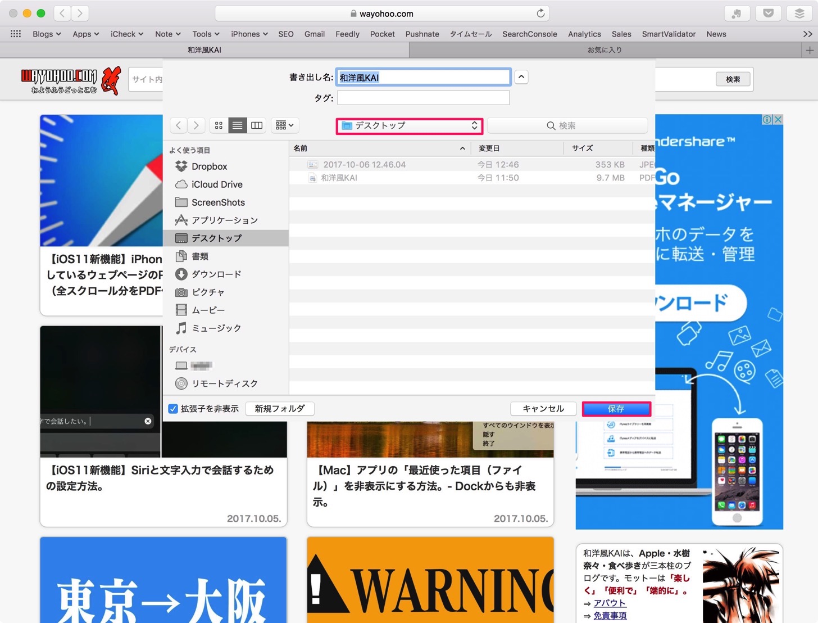Screen dimensions: 818x623
Task: Open a new tab with the plus button
Action: pyautogui.click(x=810, y=50)
